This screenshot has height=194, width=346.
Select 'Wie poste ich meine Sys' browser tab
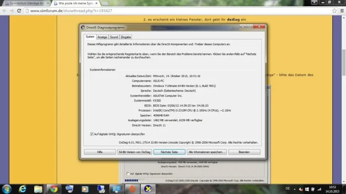75,3
